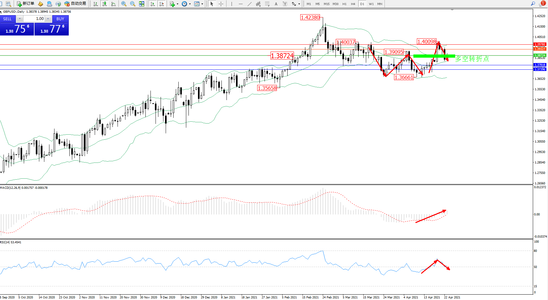Zoom in on the chart
This screenshot has width=548, height=300.
click(x=124, y=4)
